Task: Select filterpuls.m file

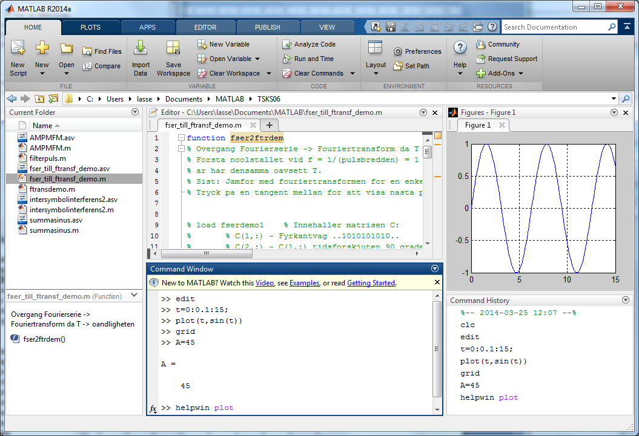Action: click(47, 158)
